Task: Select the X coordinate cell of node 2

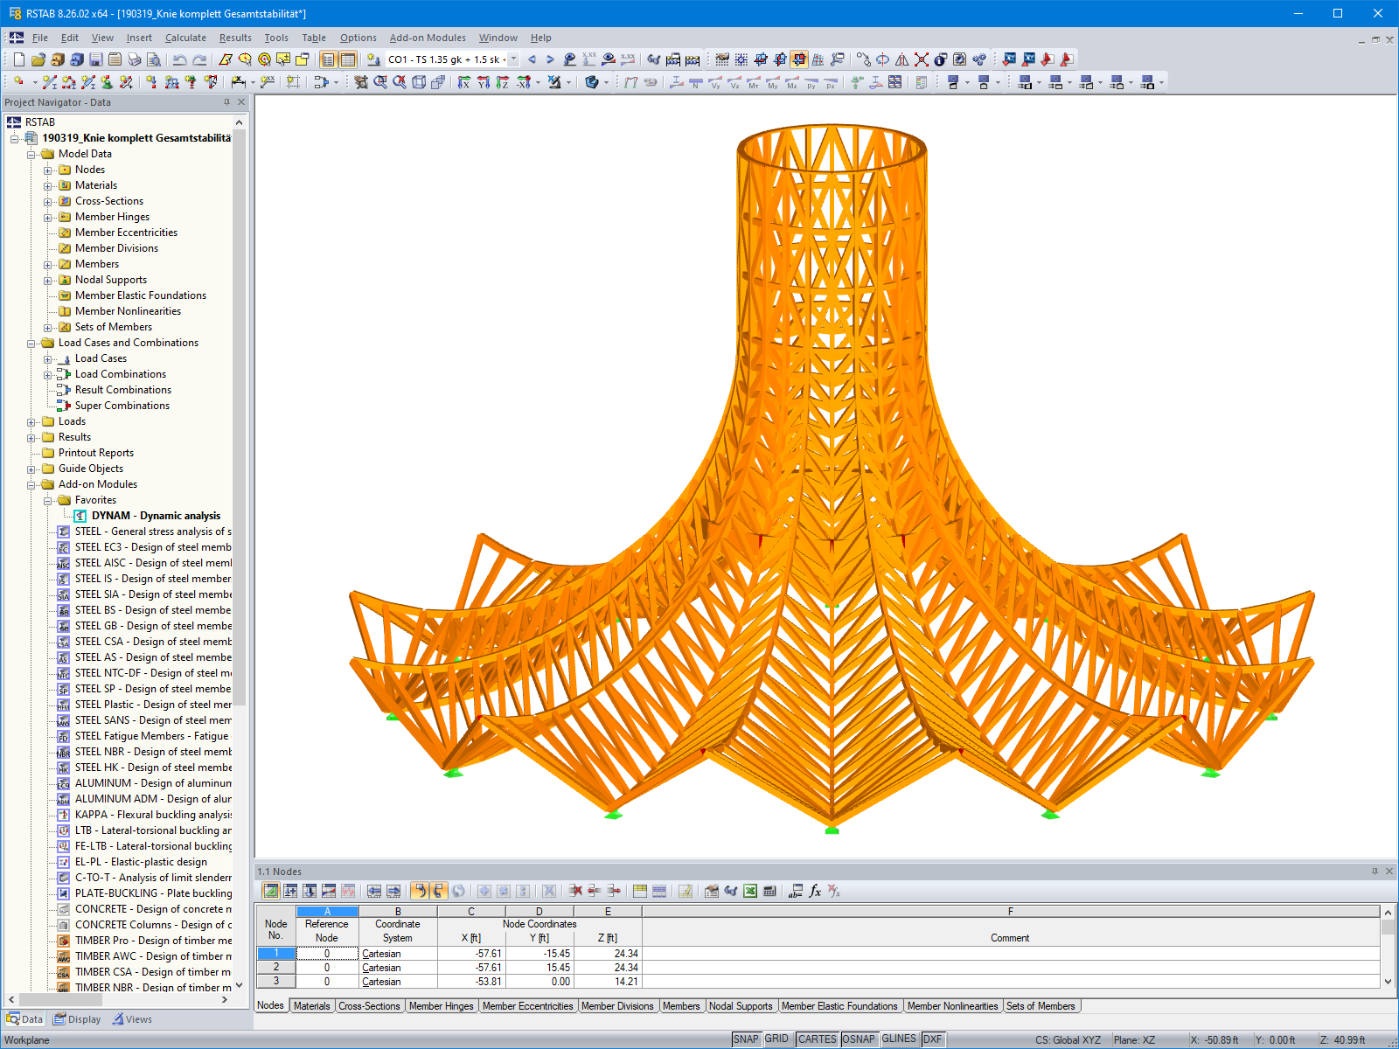Action: pos(471,968)
